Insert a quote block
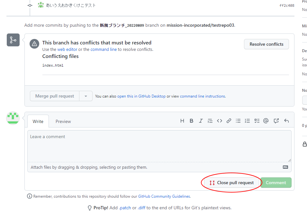Image resolution: width=307 pixels, height=217 pixels. click(210, 121)
